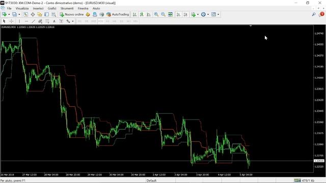Open the Grafici menu

click(52, 8)
